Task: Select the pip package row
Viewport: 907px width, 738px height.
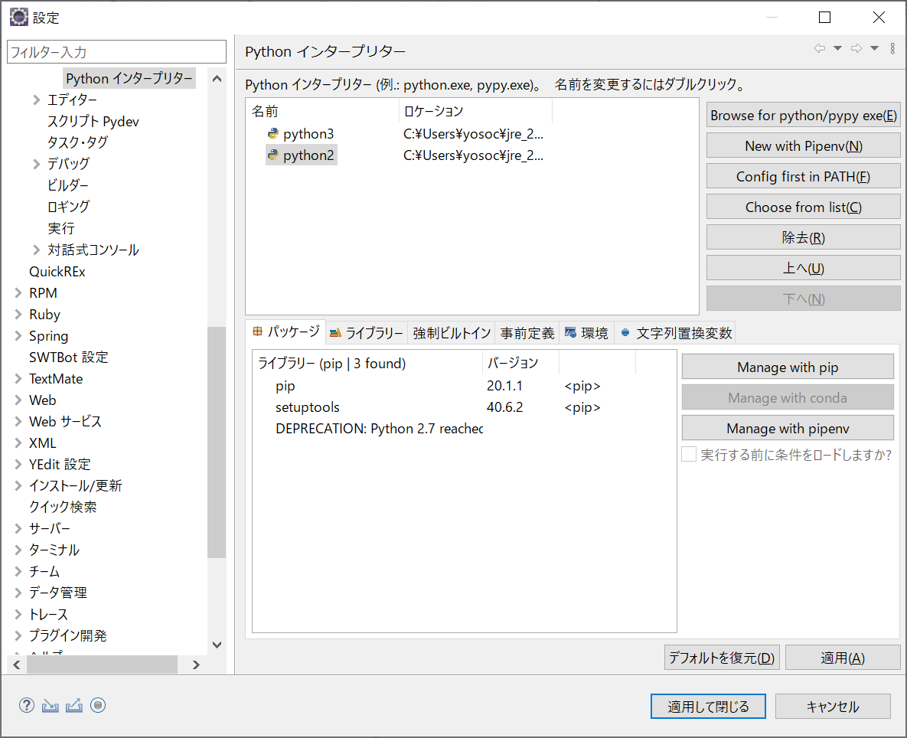Action: tap(464, 386)
